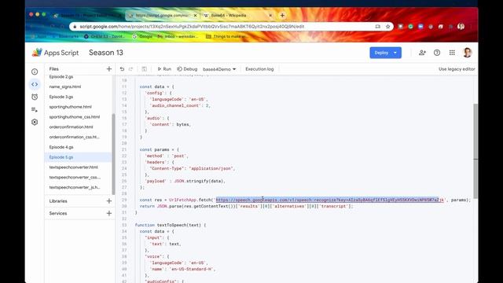Image resolution: width=503 pixels, height=283 pixels.
Task: Click the Services section label
Action: pos(58,213)
